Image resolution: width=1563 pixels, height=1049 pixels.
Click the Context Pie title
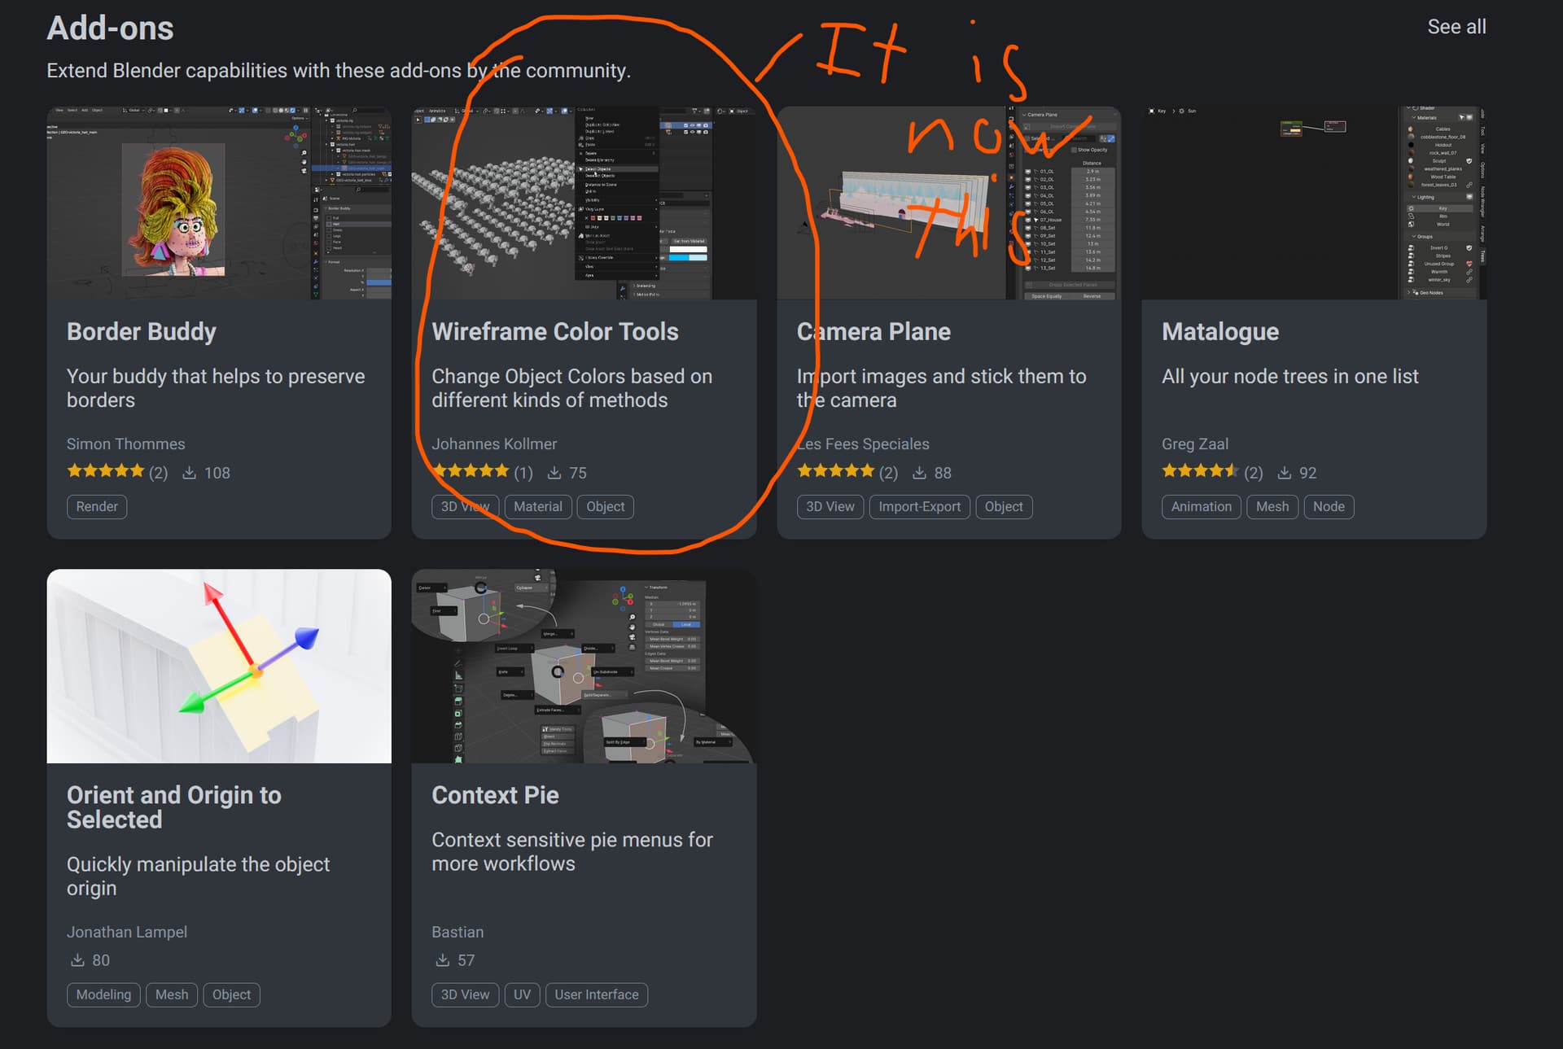495,794
